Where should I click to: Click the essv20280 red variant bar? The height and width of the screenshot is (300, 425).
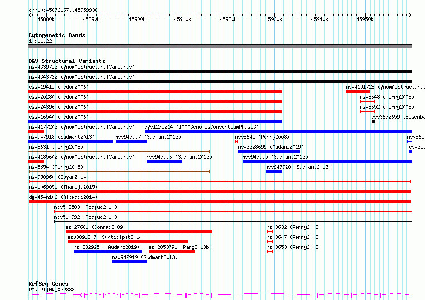click(x=155, y=102)
